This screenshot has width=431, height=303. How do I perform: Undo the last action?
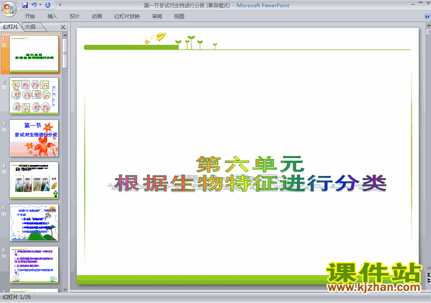34,5
